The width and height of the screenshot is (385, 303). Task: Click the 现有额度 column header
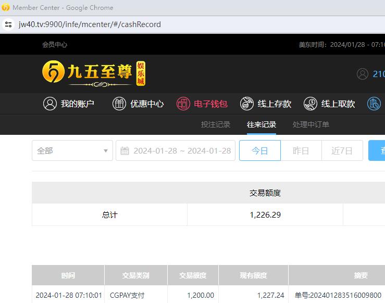pos(253,275)
